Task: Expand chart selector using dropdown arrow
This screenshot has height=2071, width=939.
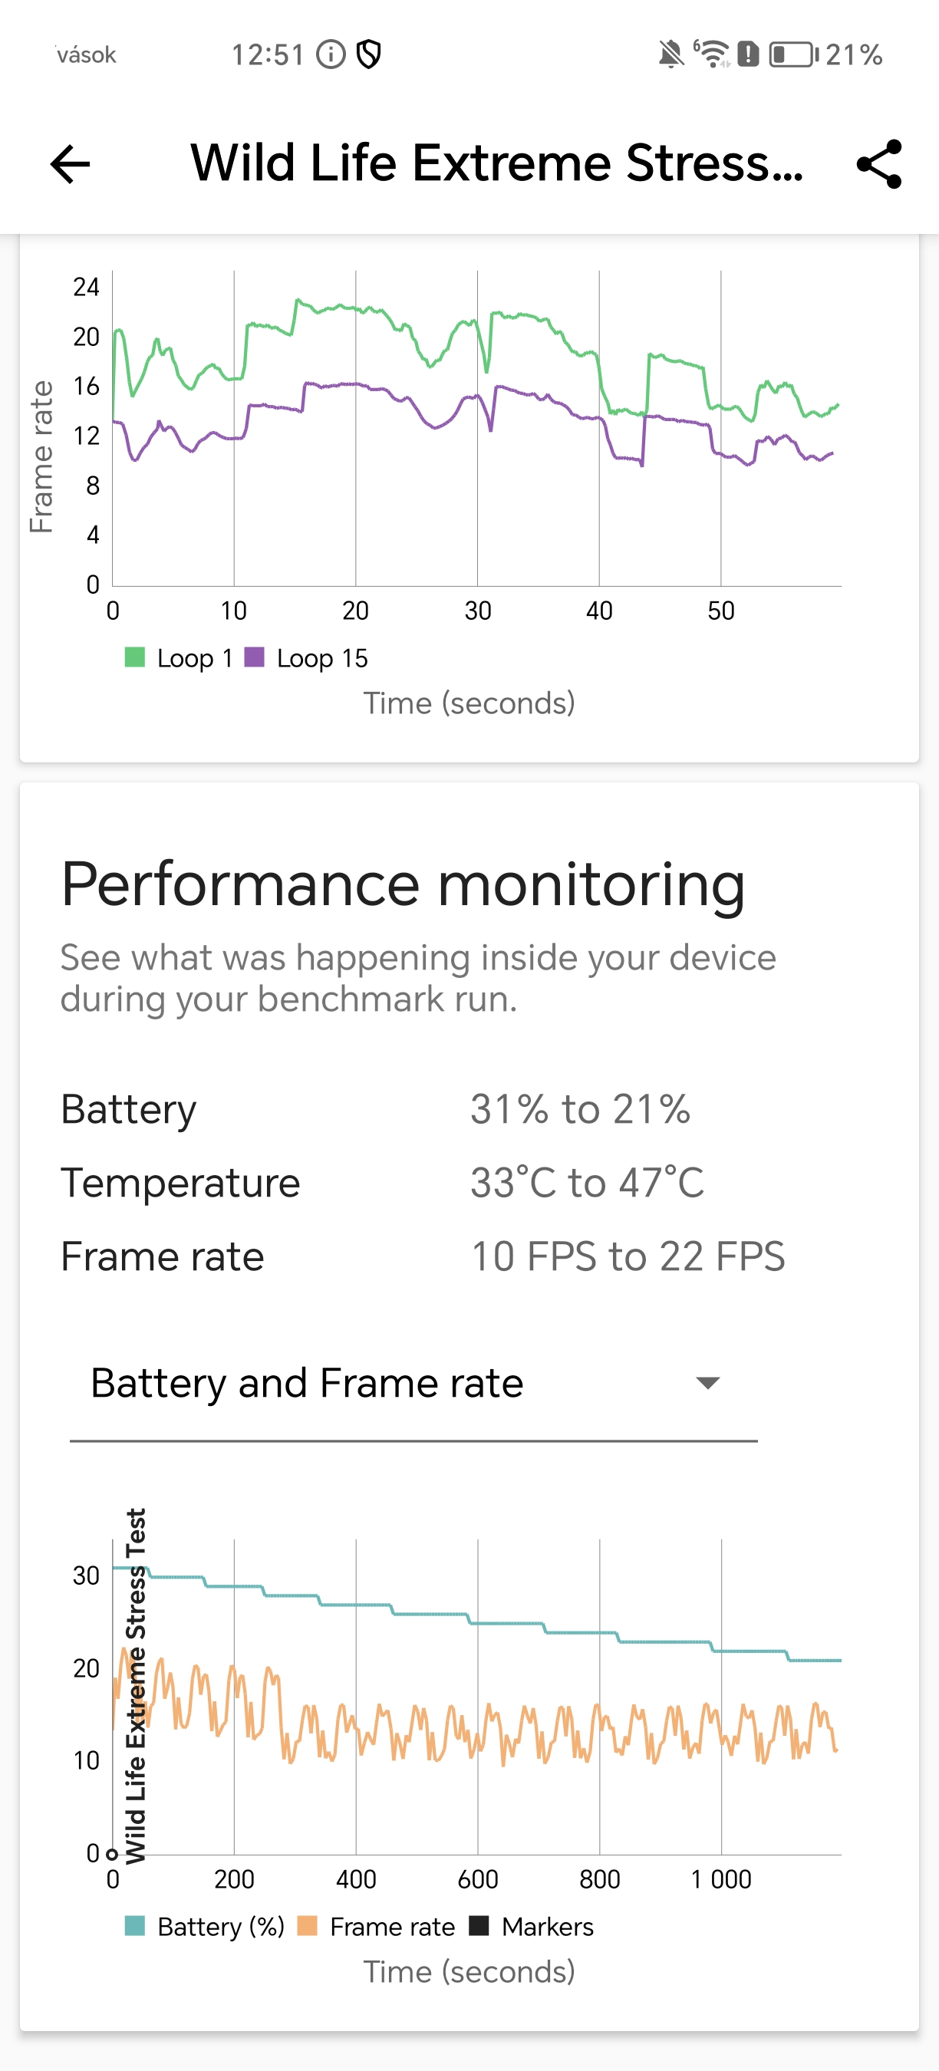Action: [707, 1383]
